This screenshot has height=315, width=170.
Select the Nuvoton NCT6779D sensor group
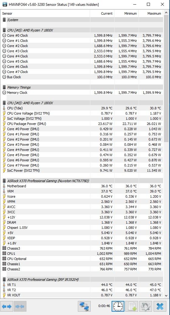pyautogui.click(x=82, y=181)
